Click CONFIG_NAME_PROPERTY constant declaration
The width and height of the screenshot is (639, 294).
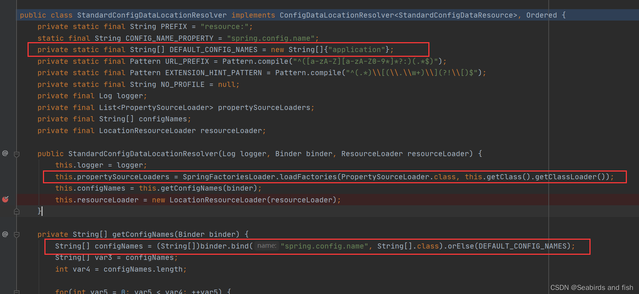(x=170, y=38)
